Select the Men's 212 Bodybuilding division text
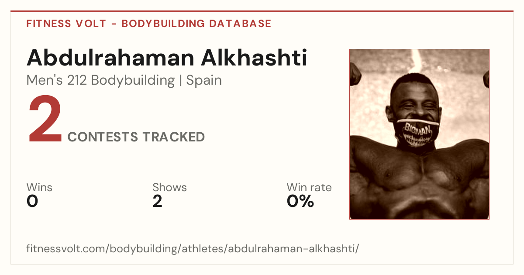The image size is (524, 275). (100, 80)
